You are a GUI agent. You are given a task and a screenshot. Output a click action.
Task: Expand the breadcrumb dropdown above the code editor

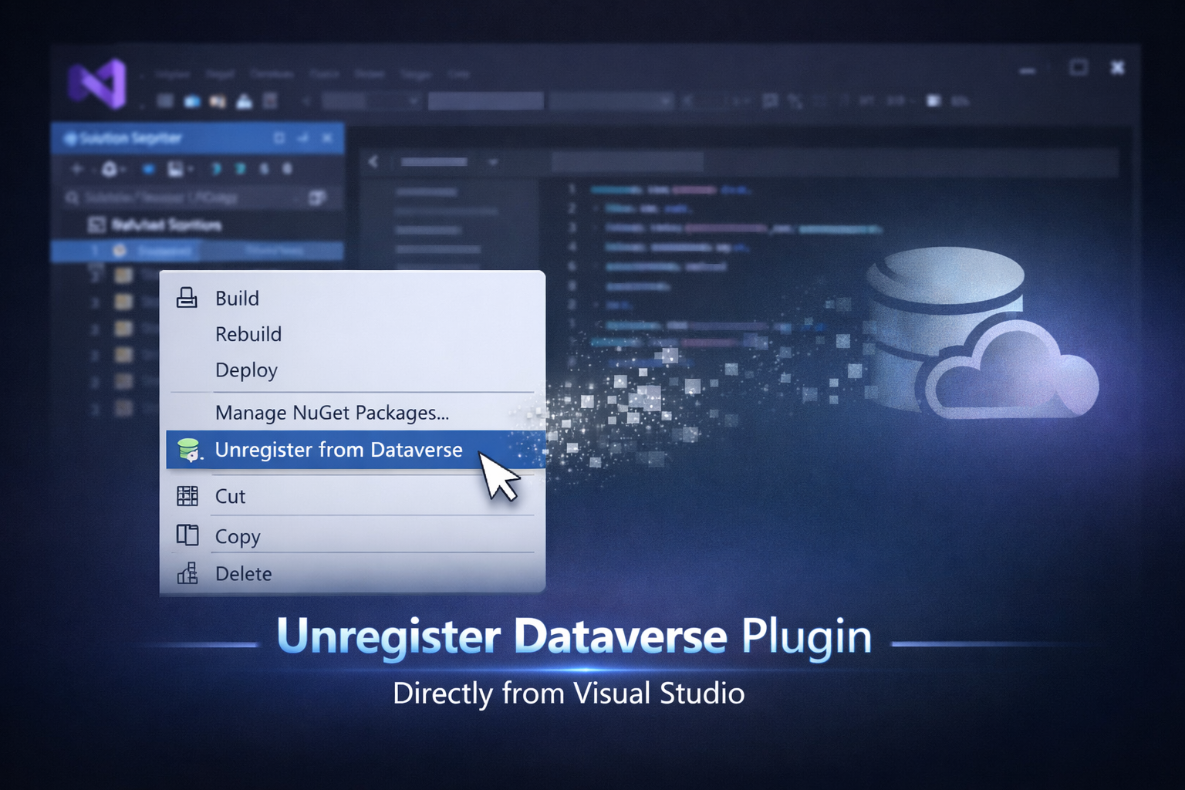pyautogui.click(x=494, y=162)
